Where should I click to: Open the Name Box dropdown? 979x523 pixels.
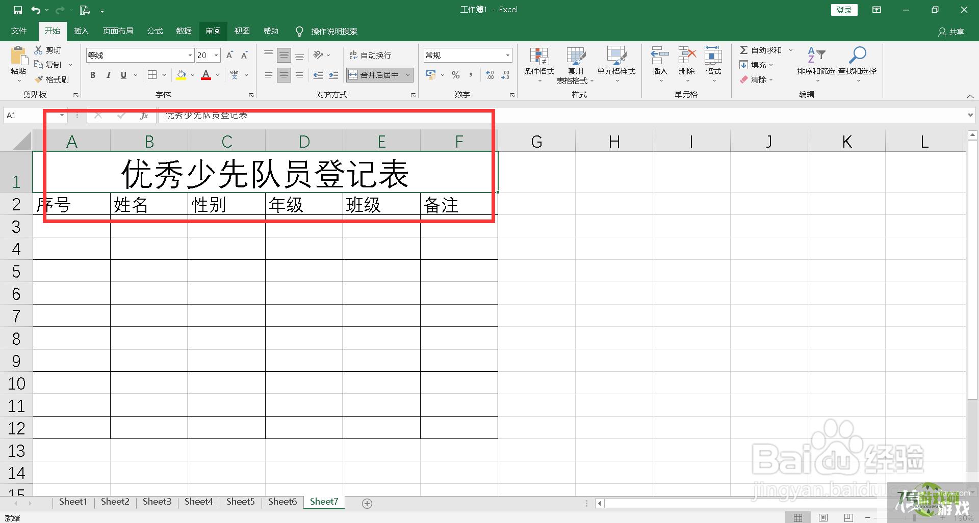62,116
